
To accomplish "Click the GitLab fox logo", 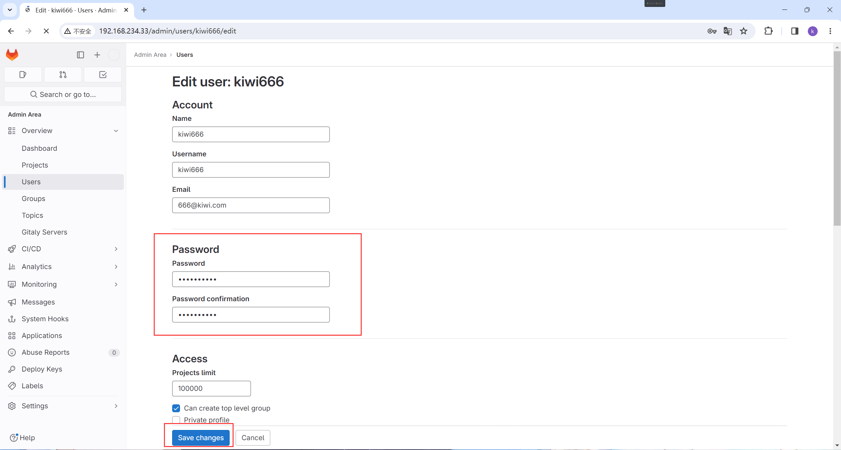I will click(x=12, y=55).
